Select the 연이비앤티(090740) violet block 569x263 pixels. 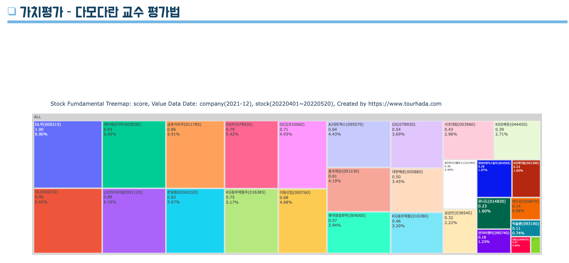point(494,241)
